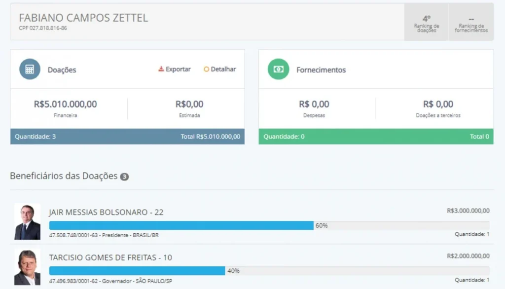Open Jair Messias Bolsonaro's photo thumbnail
Viewport: 505px width, 289px height.
[x=27, y=221]
